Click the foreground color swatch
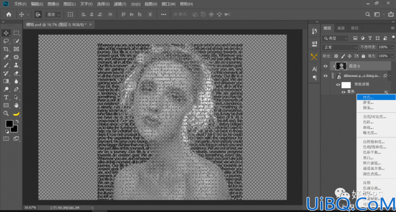This screenshot has height=212, width=396. pyautogui.click(x=10, y=123)
